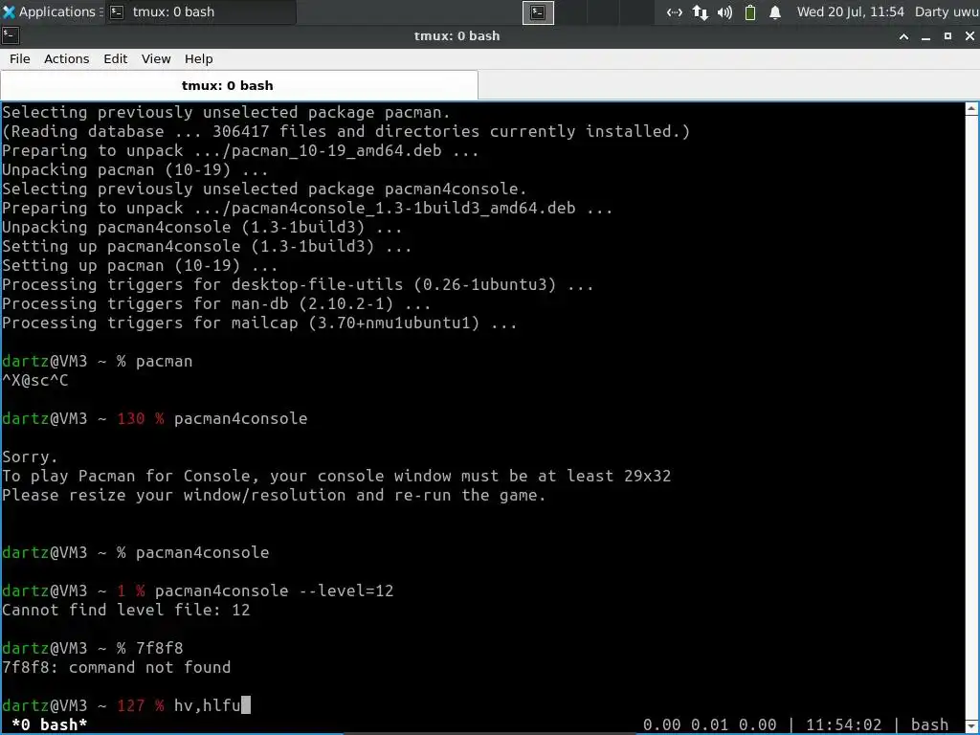Viewport: 980px width, 735px height.
Task: Click the '(Reading database ... 306417 files' line
Action: coord(345,131)
